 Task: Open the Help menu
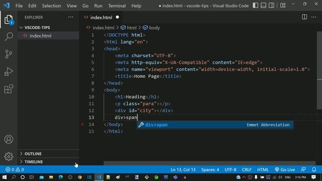click(136, 6)
